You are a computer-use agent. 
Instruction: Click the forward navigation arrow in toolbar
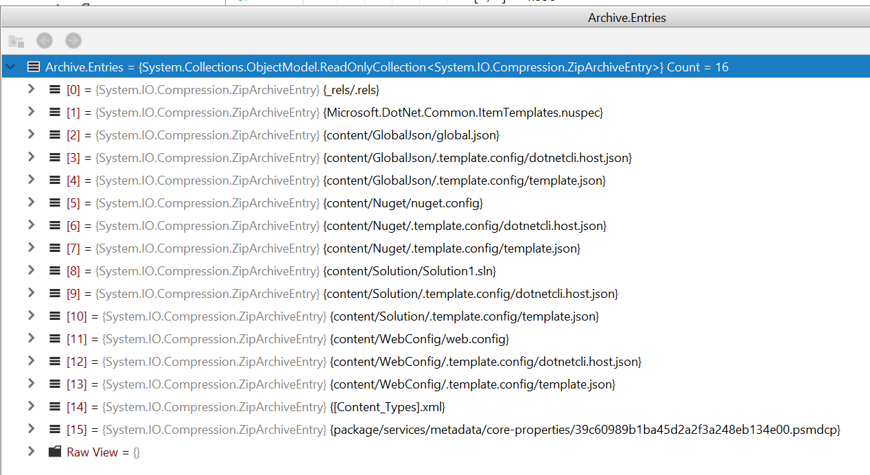point(73,40)
